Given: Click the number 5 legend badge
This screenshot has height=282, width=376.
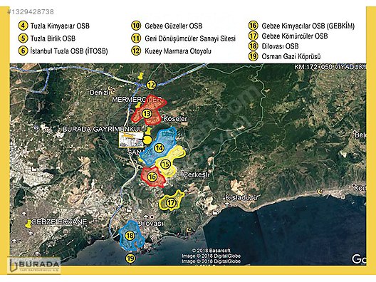Looking at the screenshot, I should [23, 38].
